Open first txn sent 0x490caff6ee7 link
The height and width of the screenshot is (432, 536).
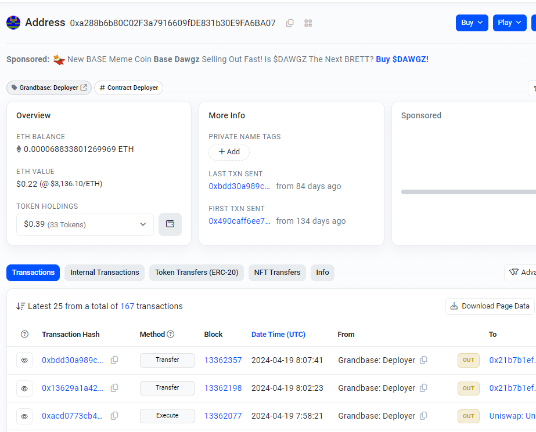point(240,221)
